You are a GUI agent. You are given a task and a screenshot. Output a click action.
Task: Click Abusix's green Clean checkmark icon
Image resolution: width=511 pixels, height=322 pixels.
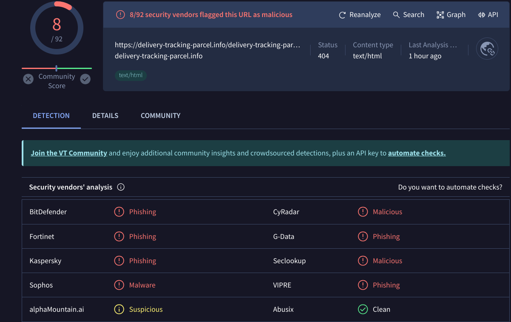(363, 309)
